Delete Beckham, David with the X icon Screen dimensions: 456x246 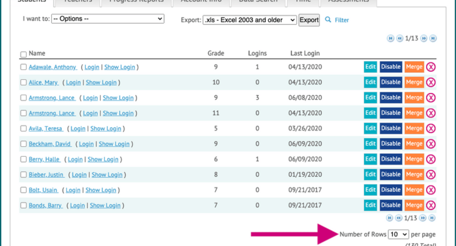click(x=431, y=144)
